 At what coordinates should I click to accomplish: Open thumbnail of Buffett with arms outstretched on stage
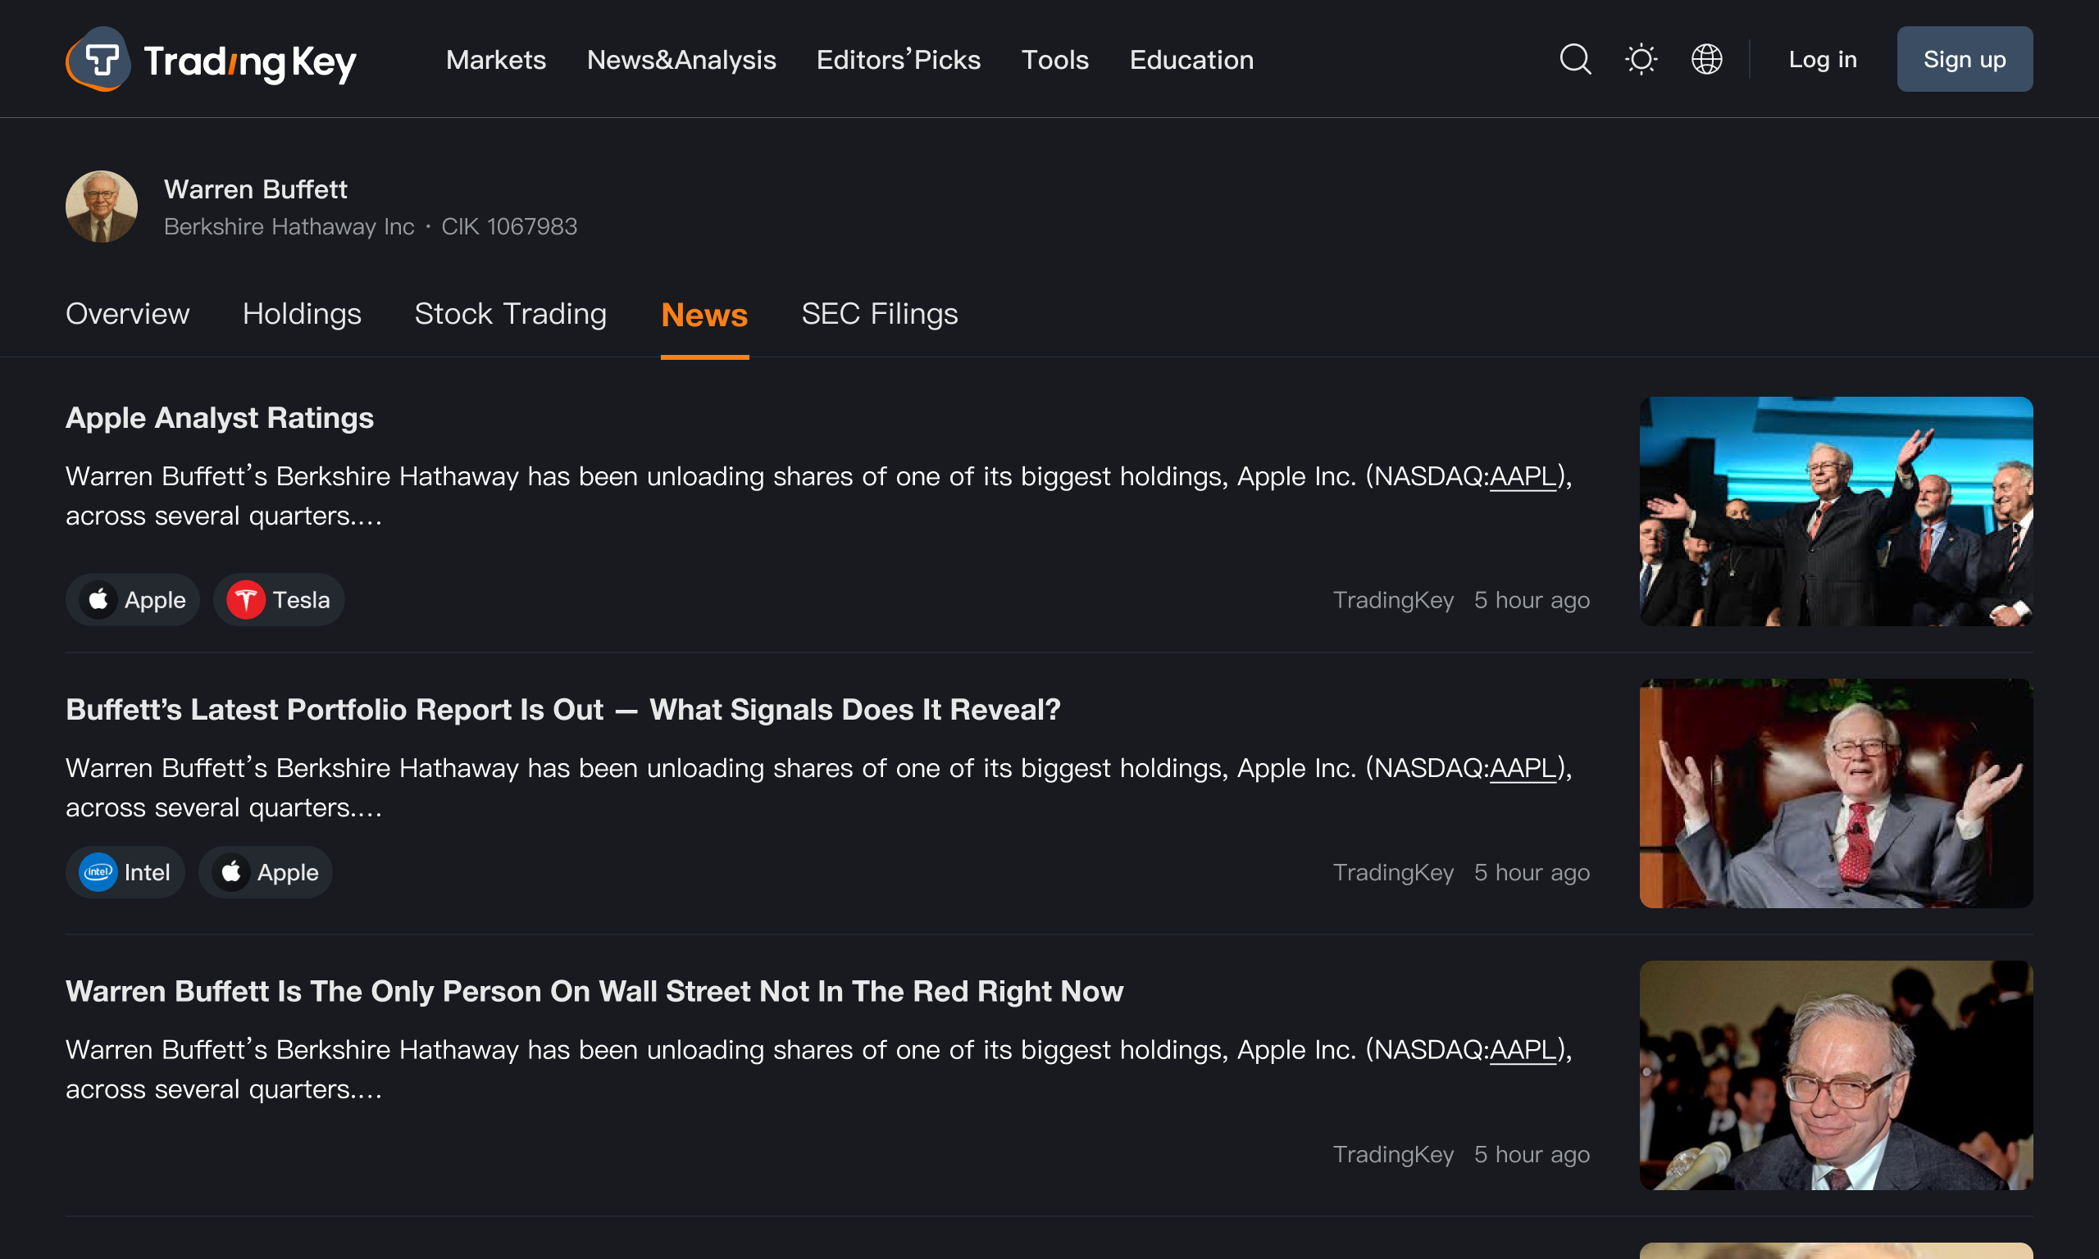[1836, 511]
